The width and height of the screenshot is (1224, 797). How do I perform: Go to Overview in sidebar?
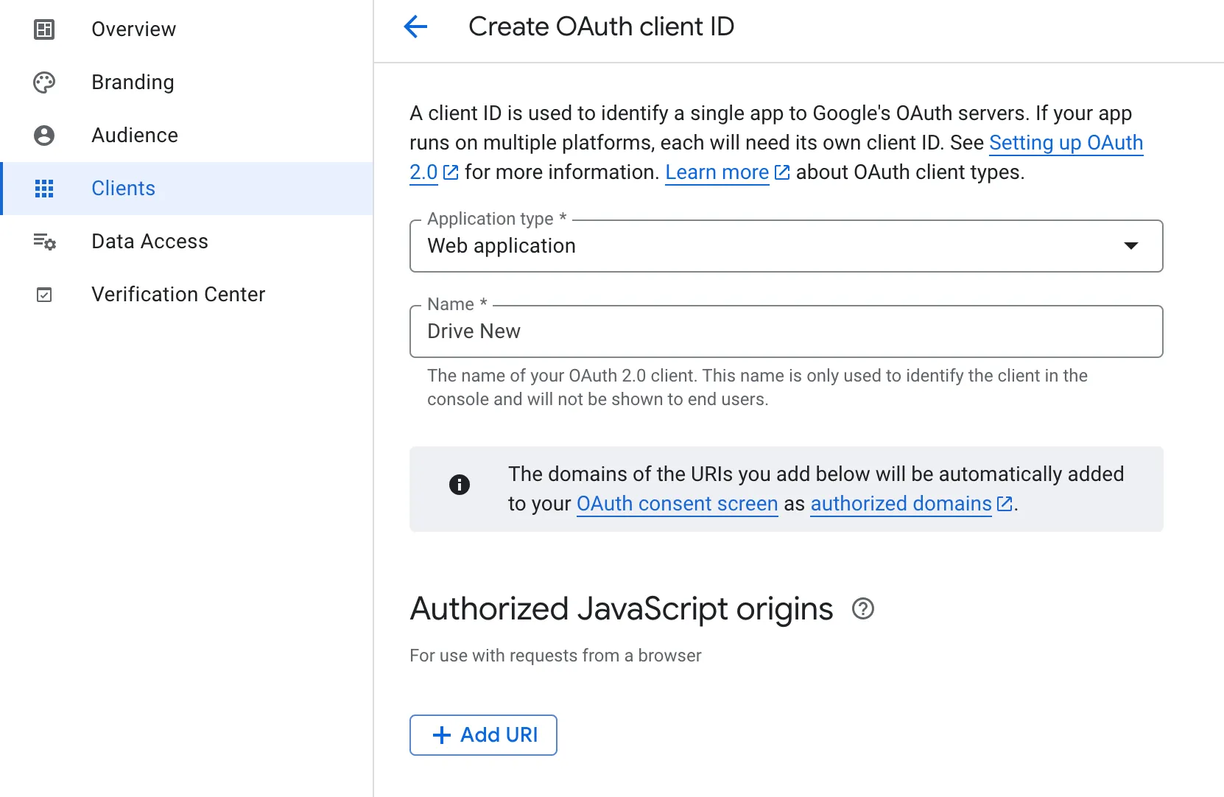tap(133, 29)
